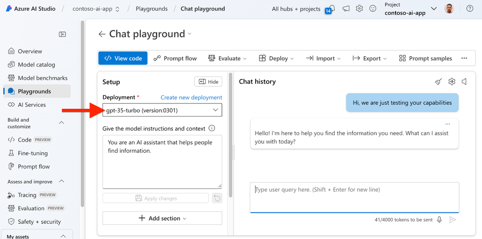Collapse the Build and customize section
Screen dimensions: 482x239
tap(61, 123)
